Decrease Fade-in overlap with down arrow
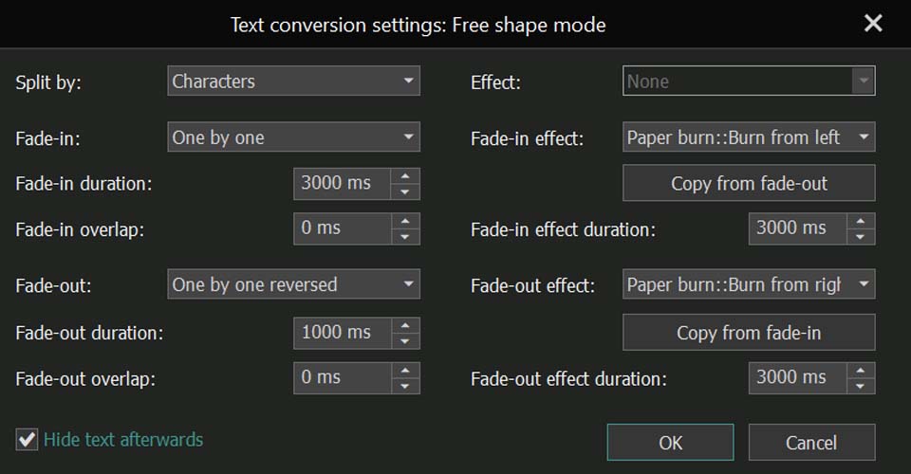 (x=405, y=237)
